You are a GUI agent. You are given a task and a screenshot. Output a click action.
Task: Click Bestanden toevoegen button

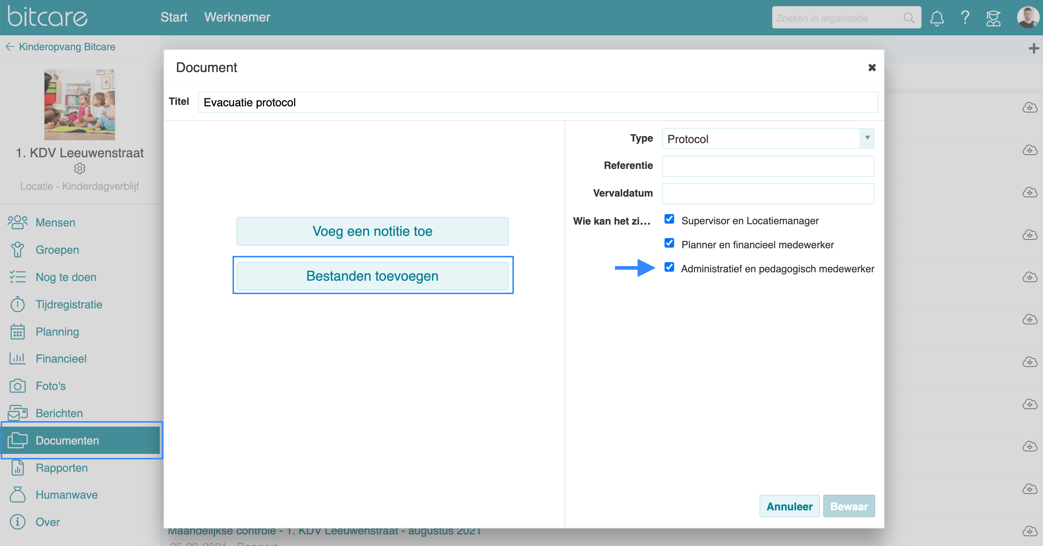372,276
